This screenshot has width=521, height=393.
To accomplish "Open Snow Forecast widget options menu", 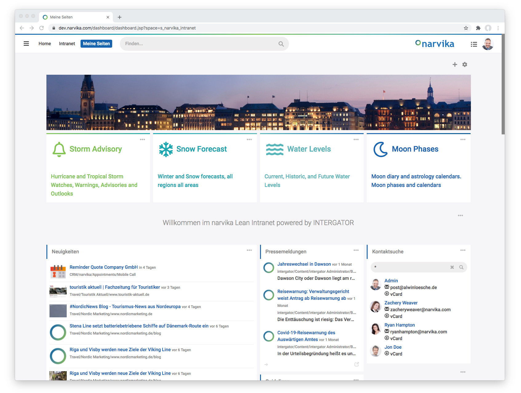I will click(x=249, y=140).
